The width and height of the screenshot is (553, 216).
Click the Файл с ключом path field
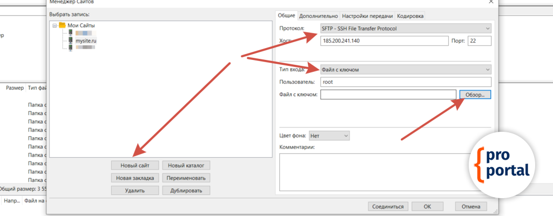388,94
